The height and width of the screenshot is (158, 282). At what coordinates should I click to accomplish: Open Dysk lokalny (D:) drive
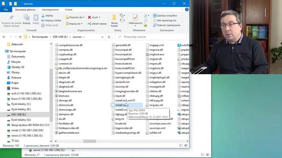[x=21, y=109]
